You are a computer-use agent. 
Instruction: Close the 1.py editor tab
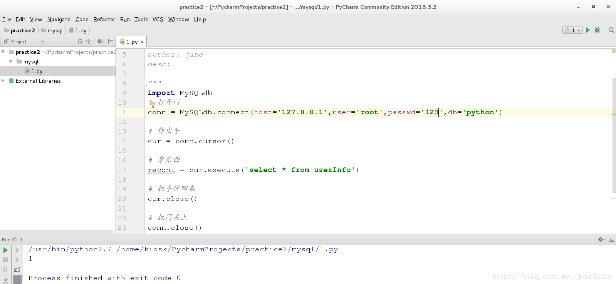tap(142, 42)
